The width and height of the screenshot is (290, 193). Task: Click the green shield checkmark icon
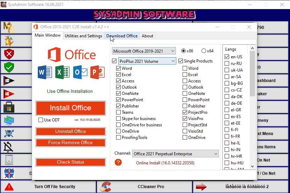(9, 67)
